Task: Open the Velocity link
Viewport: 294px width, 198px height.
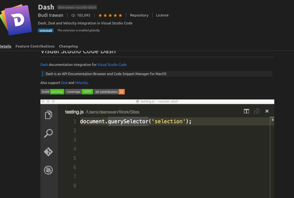Action: pyautogui.click(x=81, y=83)
